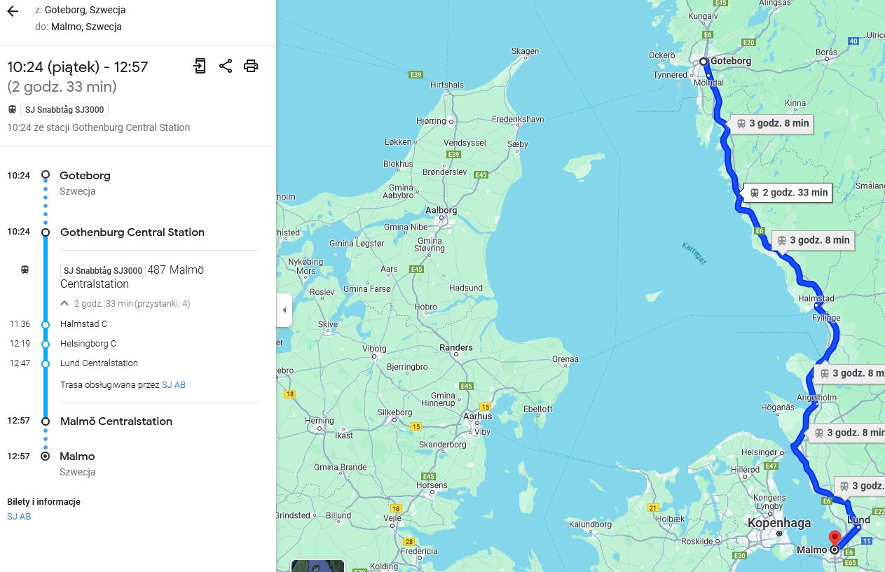Click the Helsingør label on map
Viewport: 885px width, 572px height.
tap(759, 452)
